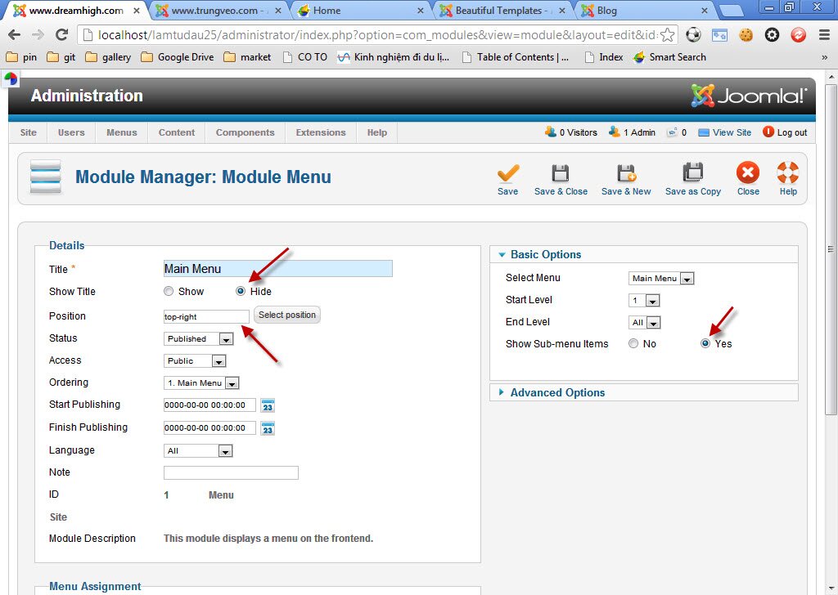838x595 pixels.
Task: Click the View Site link
Action: click(724, 132)
